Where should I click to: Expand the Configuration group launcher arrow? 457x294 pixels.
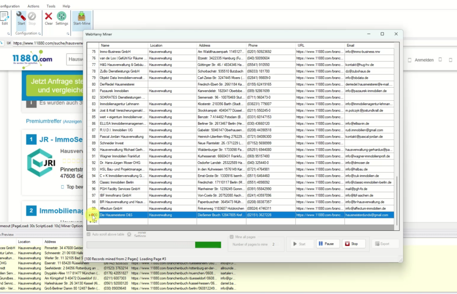coord(39,34)
